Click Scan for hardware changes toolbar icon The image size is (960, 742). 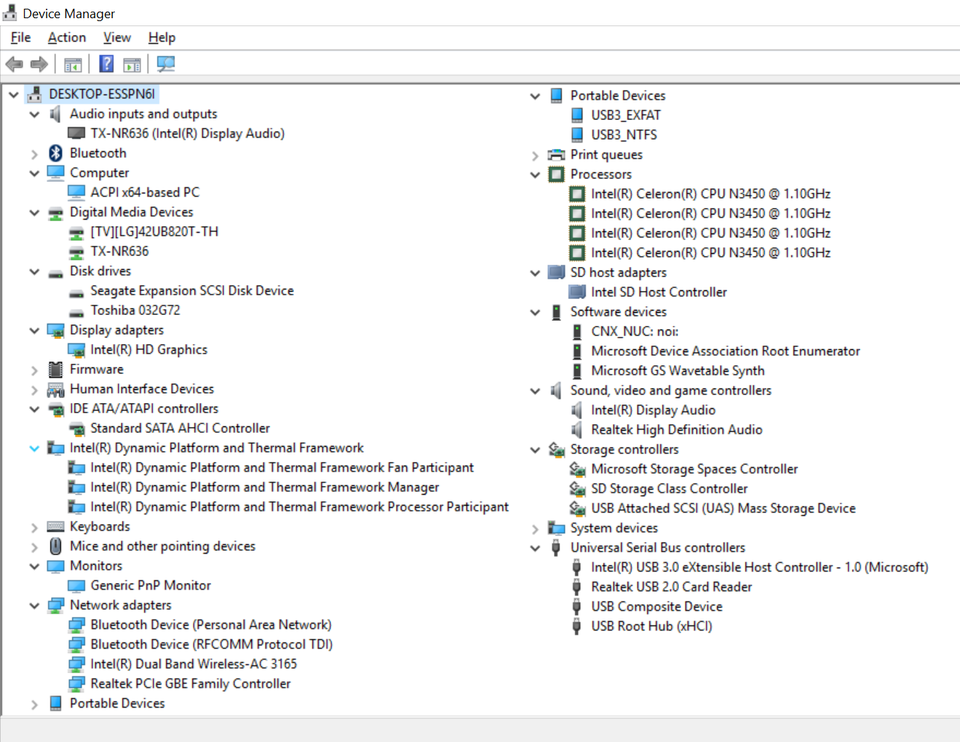166,64
